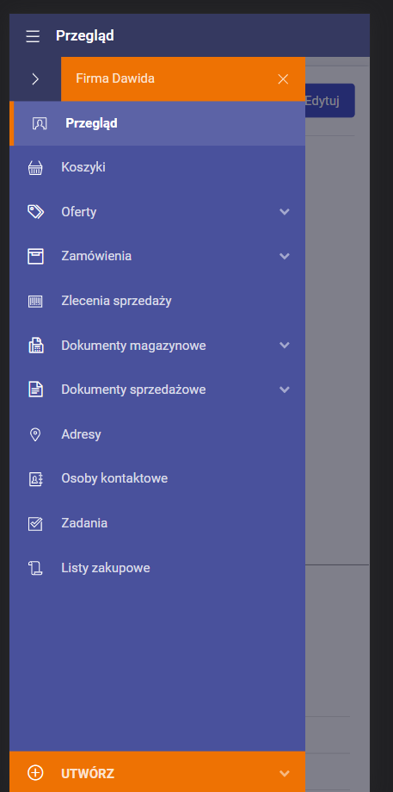The height and width of the screenshot is (792, 393).
Task: Click the Oferty price tag icon
Action: [35, 212]
